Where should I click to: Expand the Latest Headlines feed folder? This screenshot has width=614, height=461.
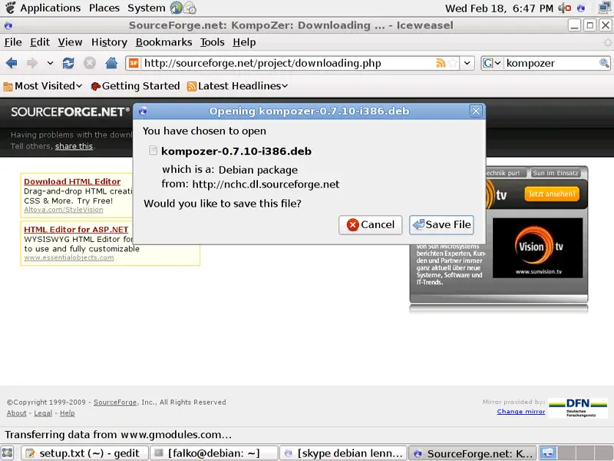click(238, 86)
